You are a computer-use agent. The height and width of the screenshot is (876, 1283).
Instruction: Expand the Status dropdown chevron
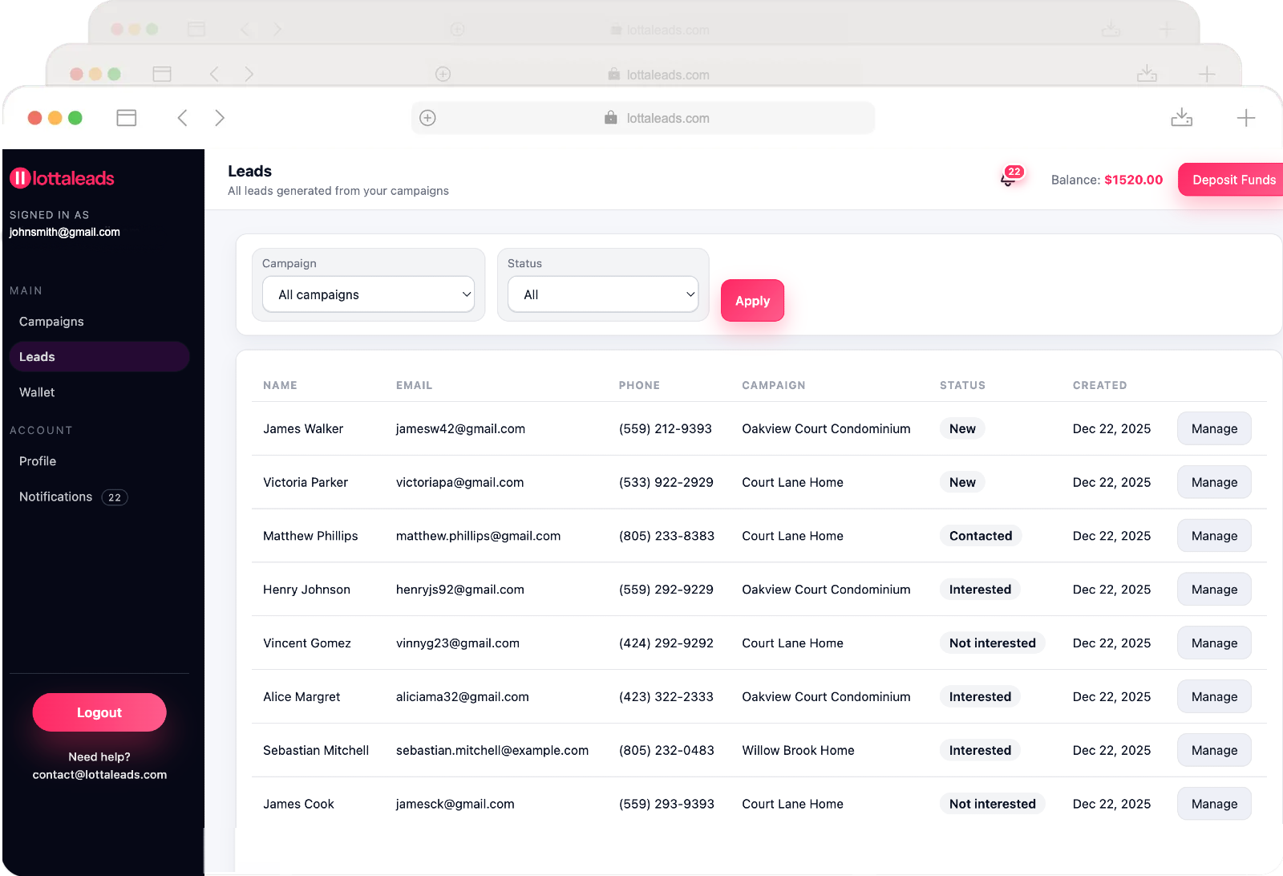tap(690, 294)
